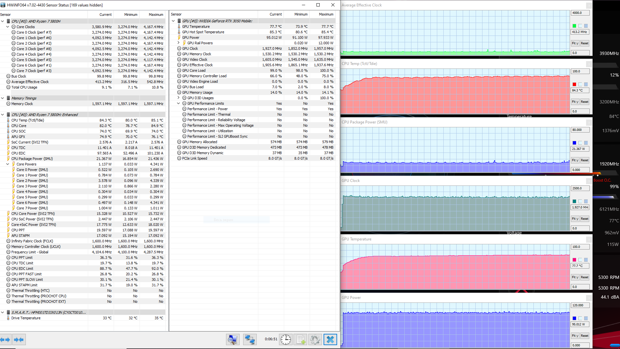Click the monitor with magnifier icon

(x=232, y=340)
